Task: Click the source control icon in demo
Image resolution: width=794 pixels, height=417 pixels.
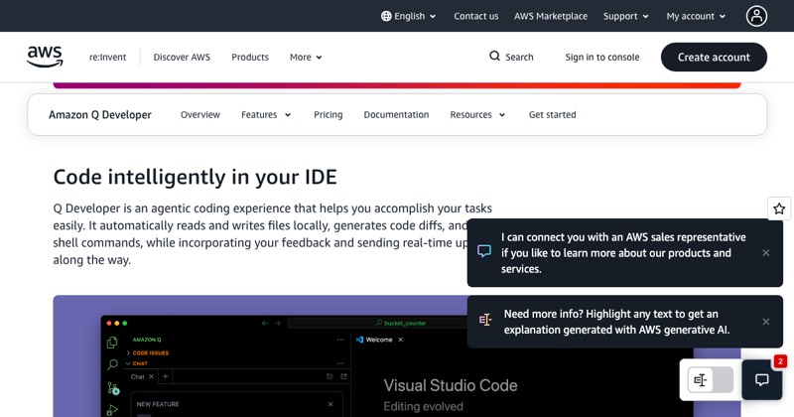Action: 113,388
